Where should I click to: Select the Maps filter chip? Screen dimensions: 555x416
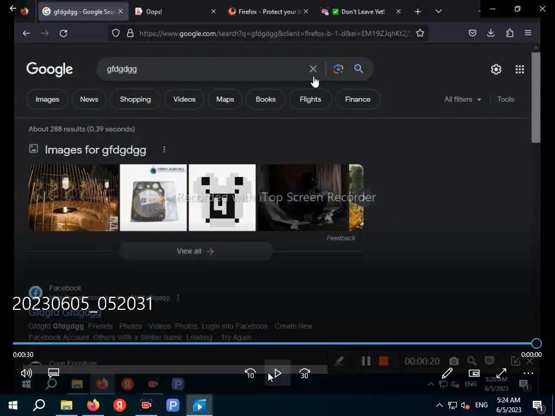(225, 100)
